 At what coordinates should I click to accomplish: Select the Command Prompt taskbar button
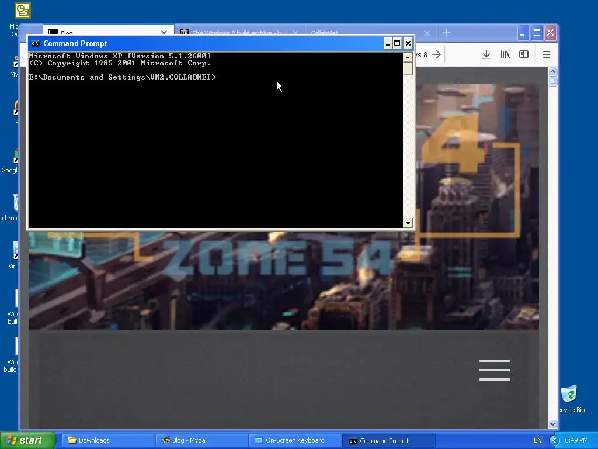click(x=388, y=441)
